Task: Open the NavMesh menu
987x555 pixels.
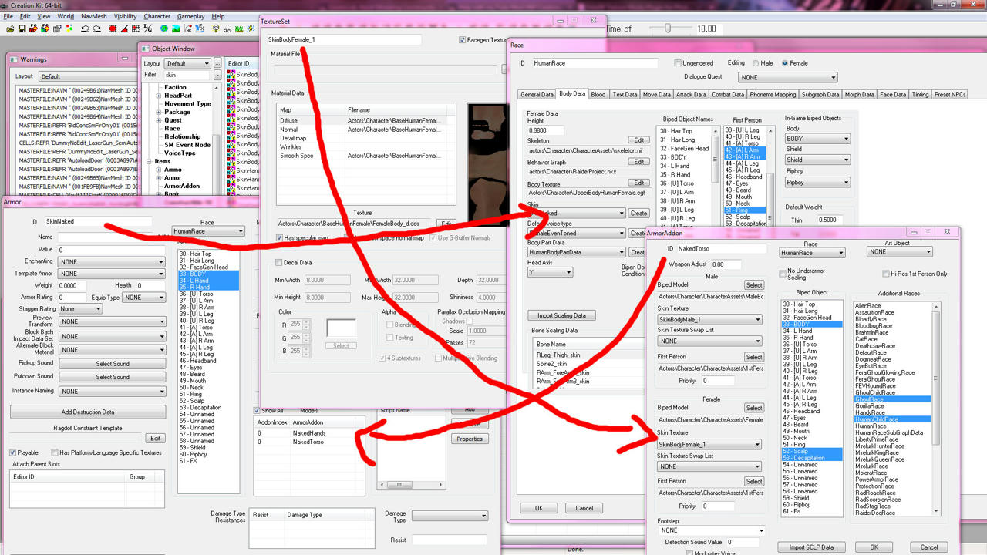Action: click(94, 16)
